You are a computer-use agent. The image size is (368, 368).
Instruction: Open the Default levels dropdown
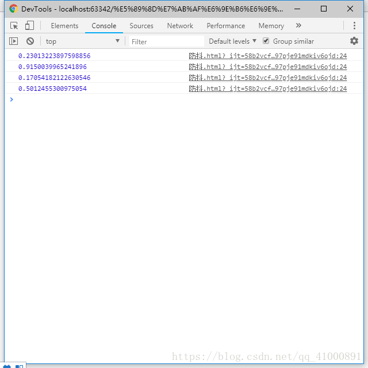[232, 41]
